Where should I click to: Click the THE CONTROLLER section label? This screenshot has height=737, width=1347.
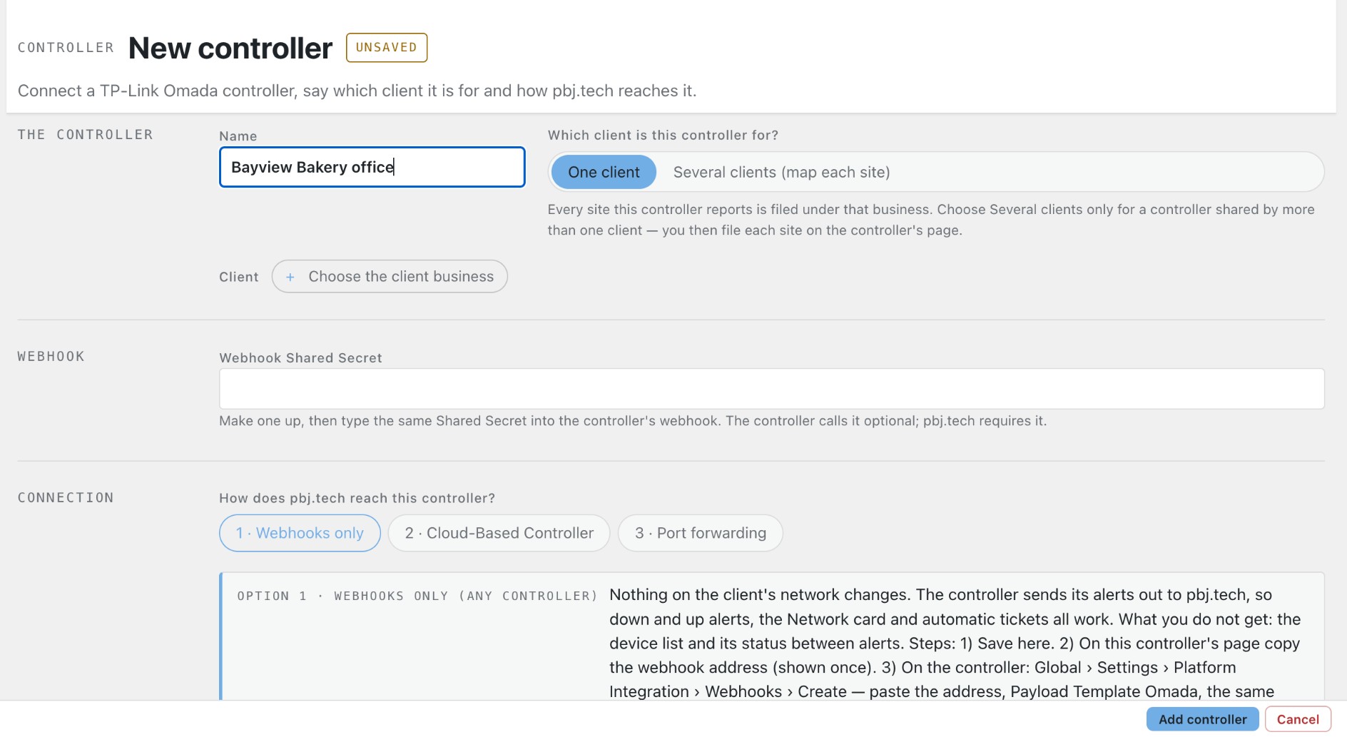tap(86, 134)
